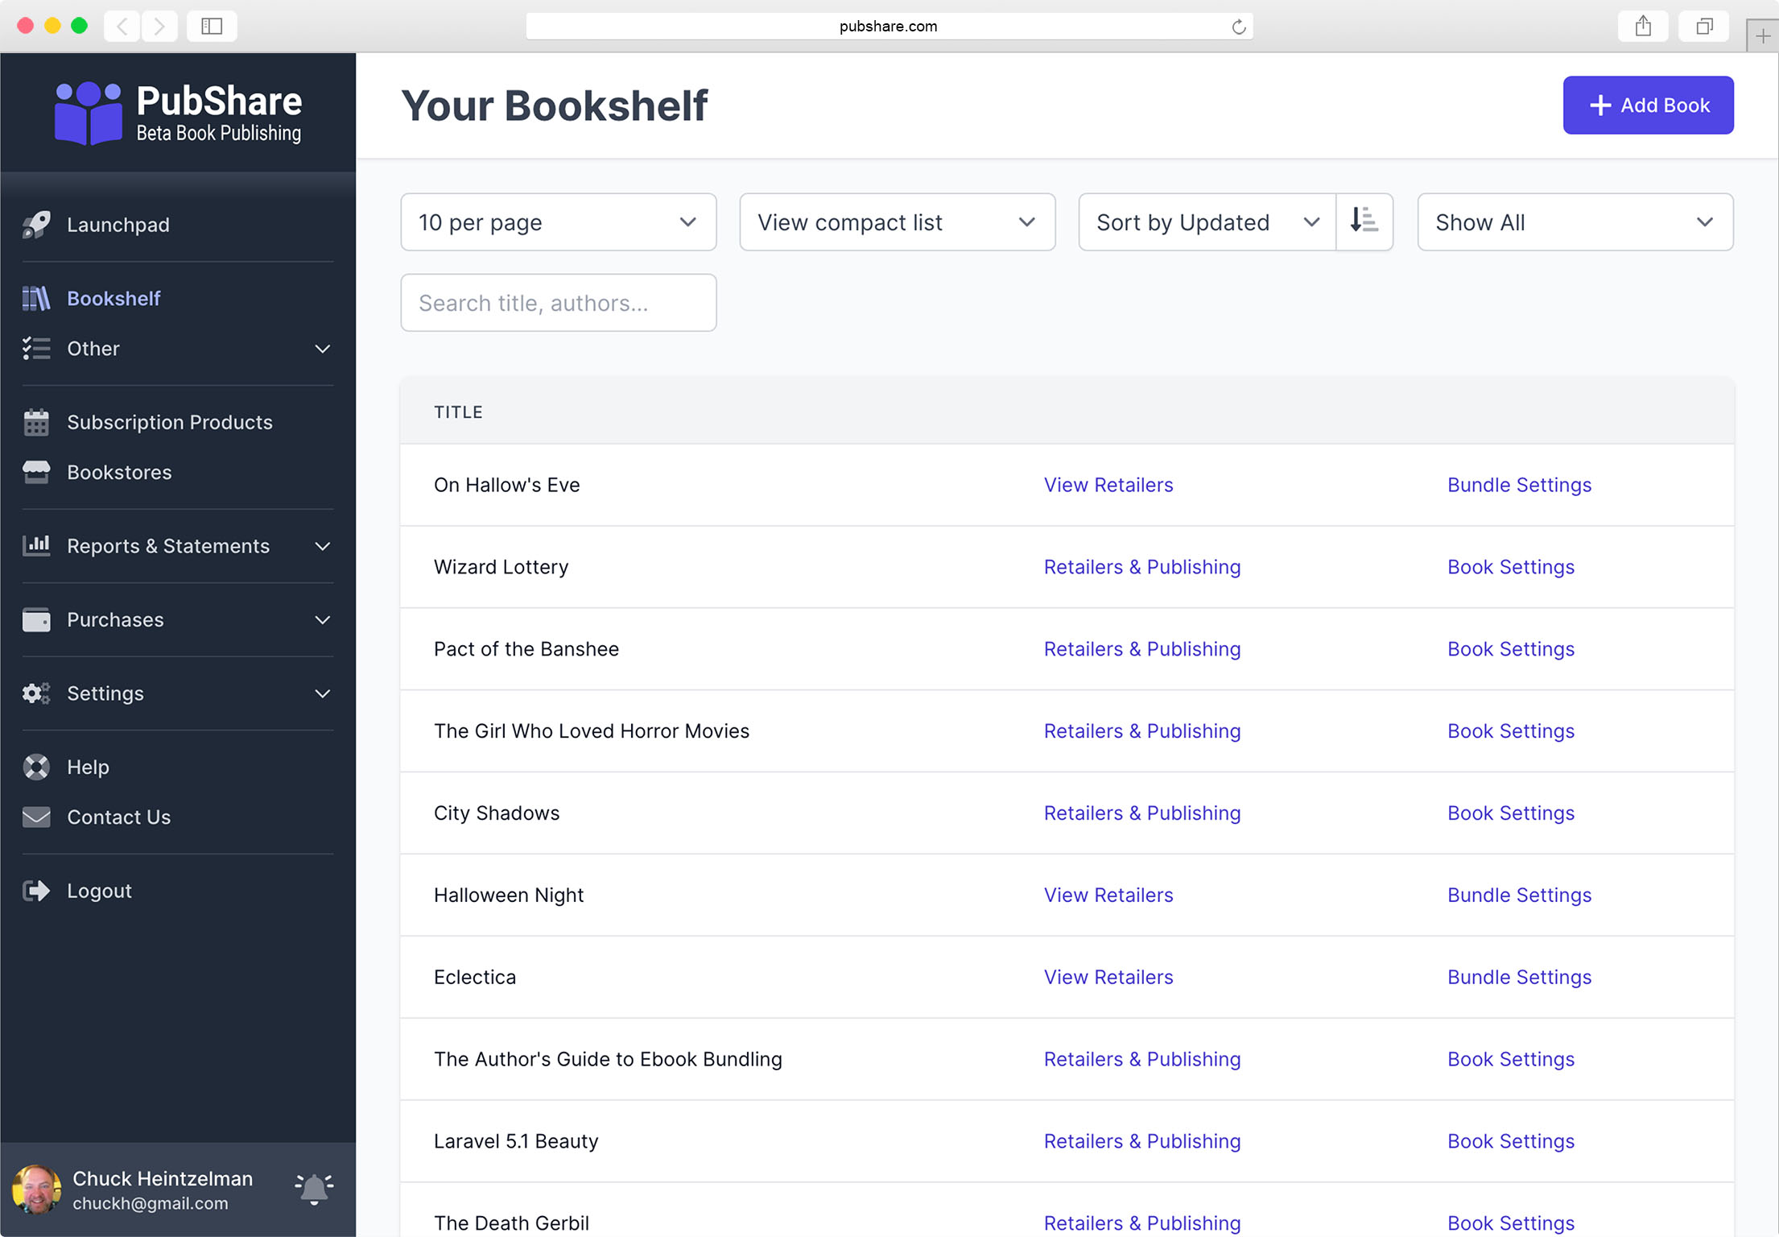1779x1237 pixels.
Task: Click the Bookshelf book icon
Action: click(36, 297)
